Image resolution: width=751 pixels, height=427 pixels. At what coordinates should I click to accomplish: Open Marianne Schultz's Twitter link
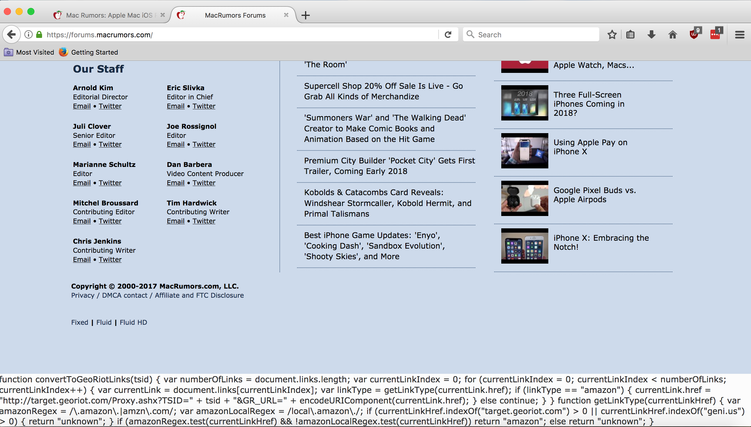coord(110,183)
